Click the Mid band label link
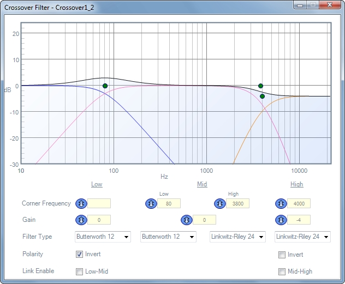Screen dimensions: 345x284 (202, 184)
